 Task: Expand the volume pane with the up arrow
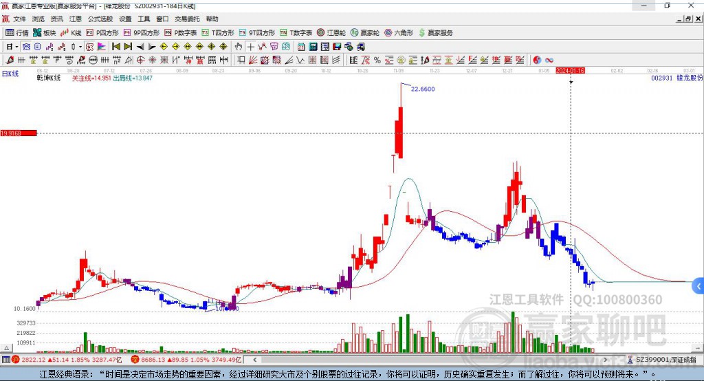click(x=7, y=348)
